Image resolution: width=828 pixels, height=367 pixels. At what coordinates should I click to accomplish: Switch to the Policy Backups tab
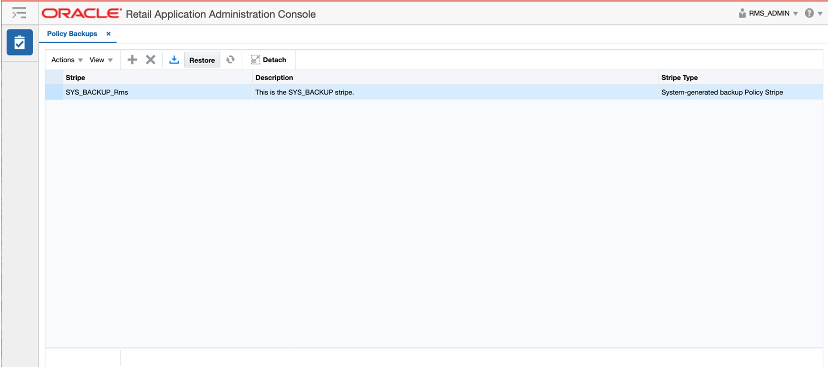(x=72, y=34)
